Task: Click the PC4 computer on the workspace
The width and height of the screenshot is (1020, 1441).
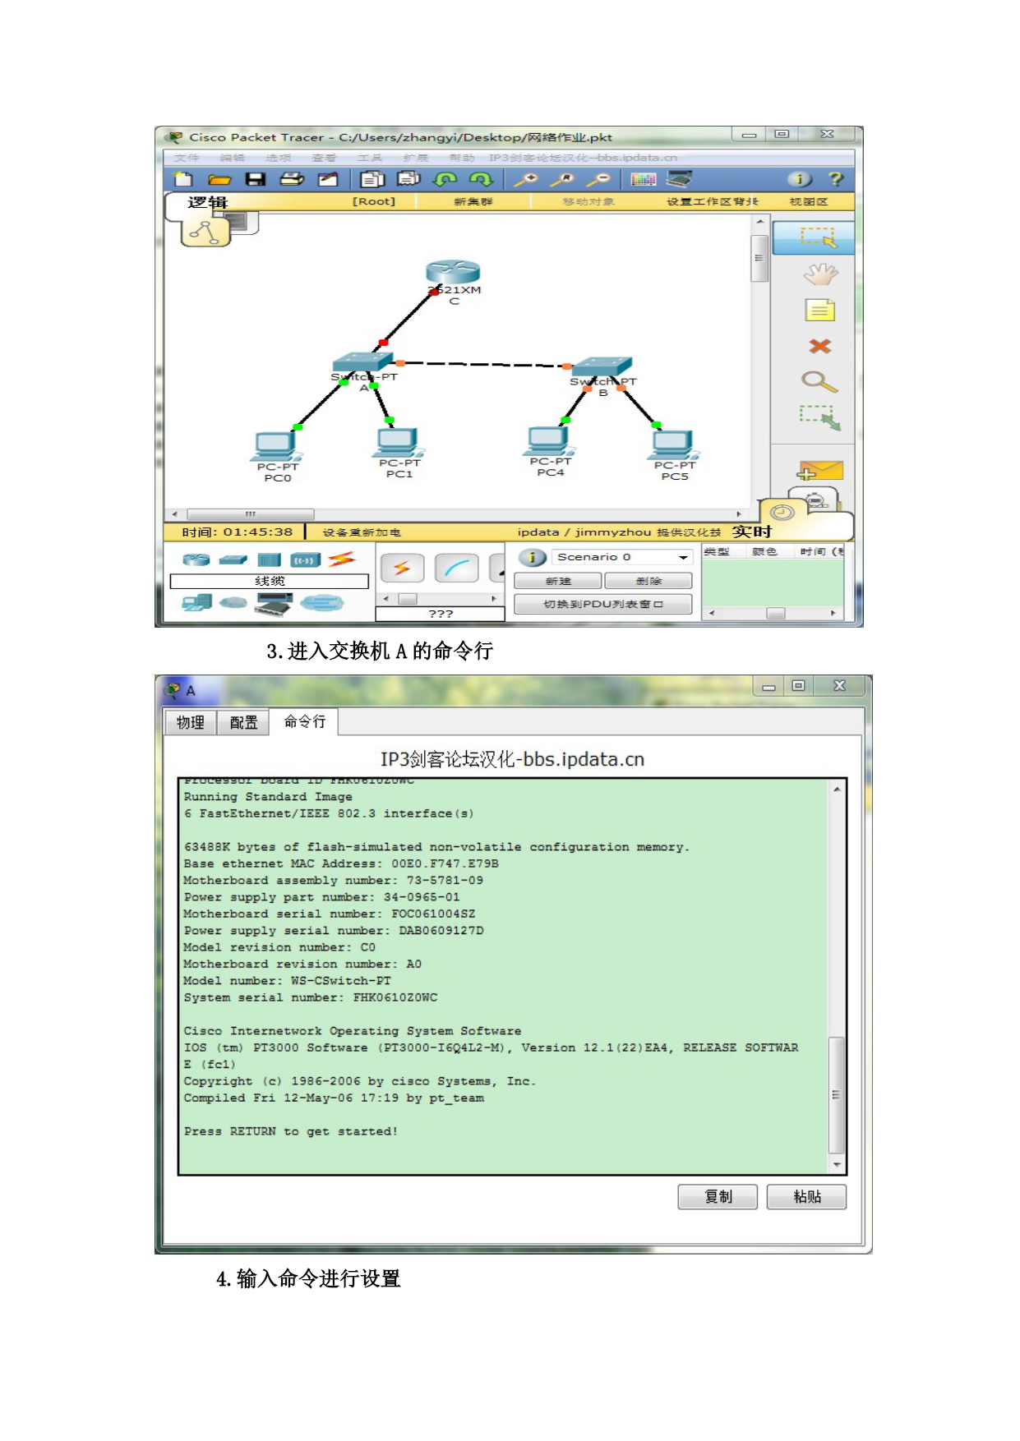Action: tap(549, 440)
